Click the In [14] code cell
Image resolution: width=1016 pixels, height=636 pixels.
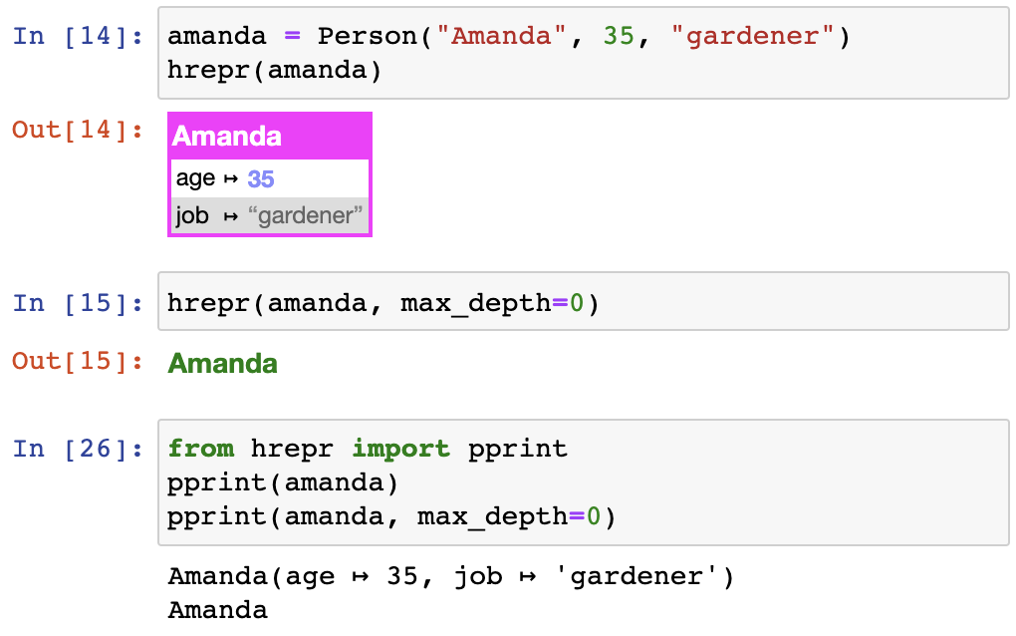[x=583, y=53]
